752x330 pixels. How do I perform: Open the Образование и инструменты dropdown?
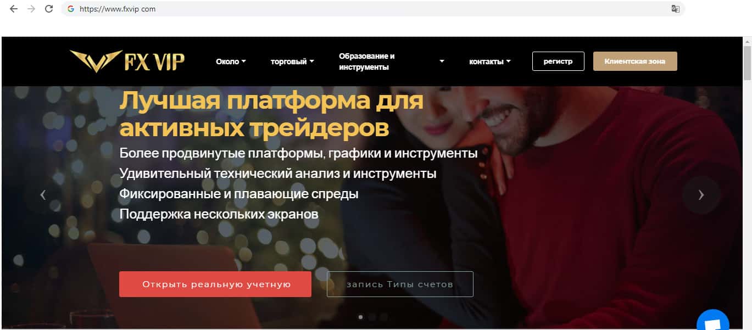[392, 61]
